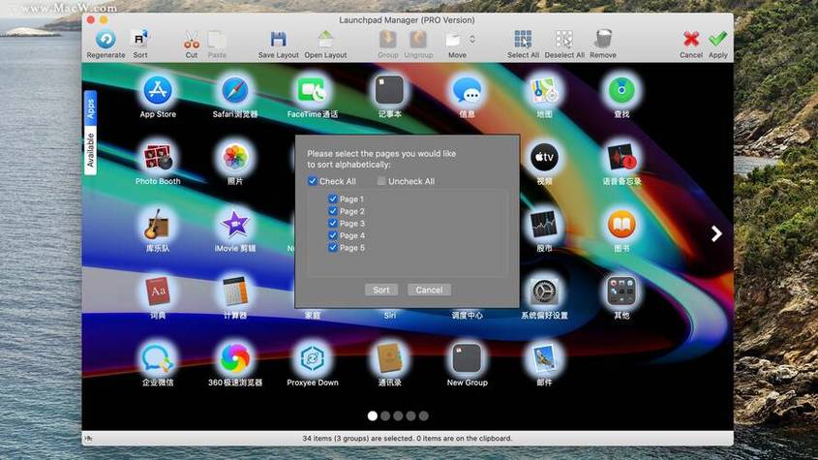Click the green Apply checkmark icon
This screenshot has height=460, width=818.
tap(718, 39)
